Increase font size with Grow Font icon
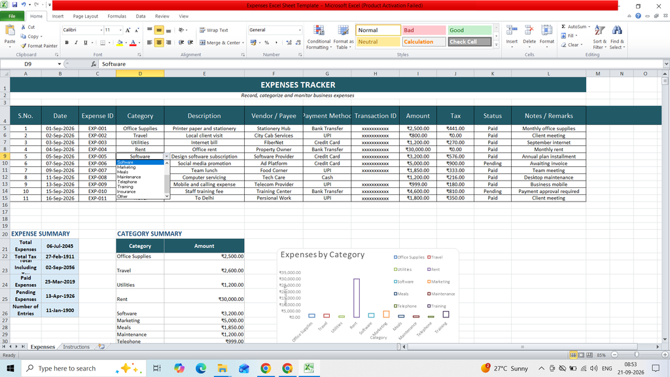This screenshot has width=670, height=377. [128, 30]
